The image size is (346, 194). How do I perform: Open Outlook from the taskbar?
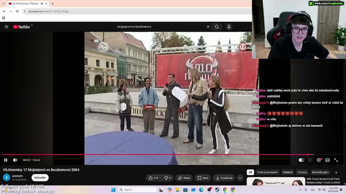point(193,190)
